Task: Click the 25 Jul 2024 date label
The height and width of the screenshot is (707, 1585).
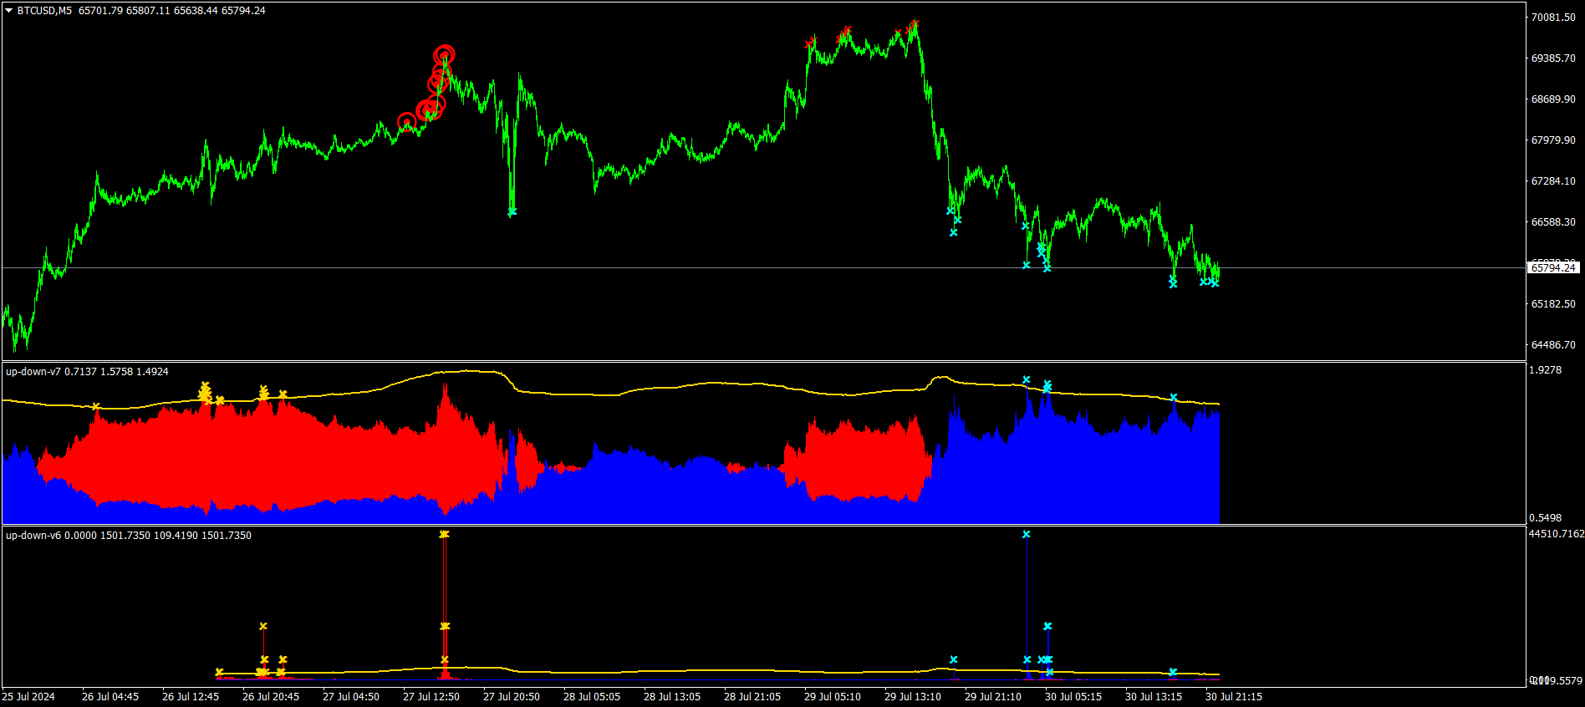Action: point(28,697)
